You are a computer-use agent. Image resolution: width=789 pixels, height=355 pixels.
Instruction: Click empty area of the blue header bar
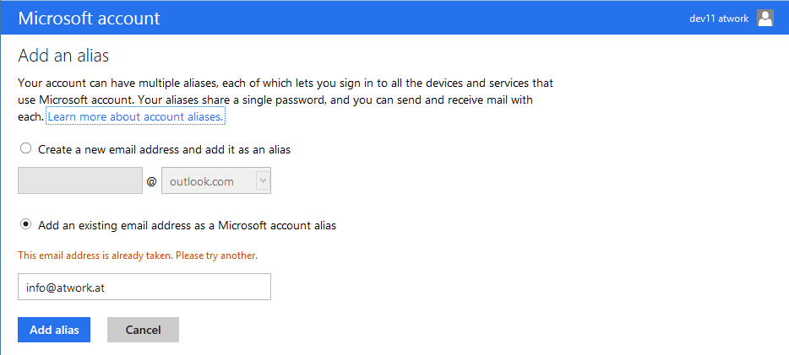(x=422, y=18)
